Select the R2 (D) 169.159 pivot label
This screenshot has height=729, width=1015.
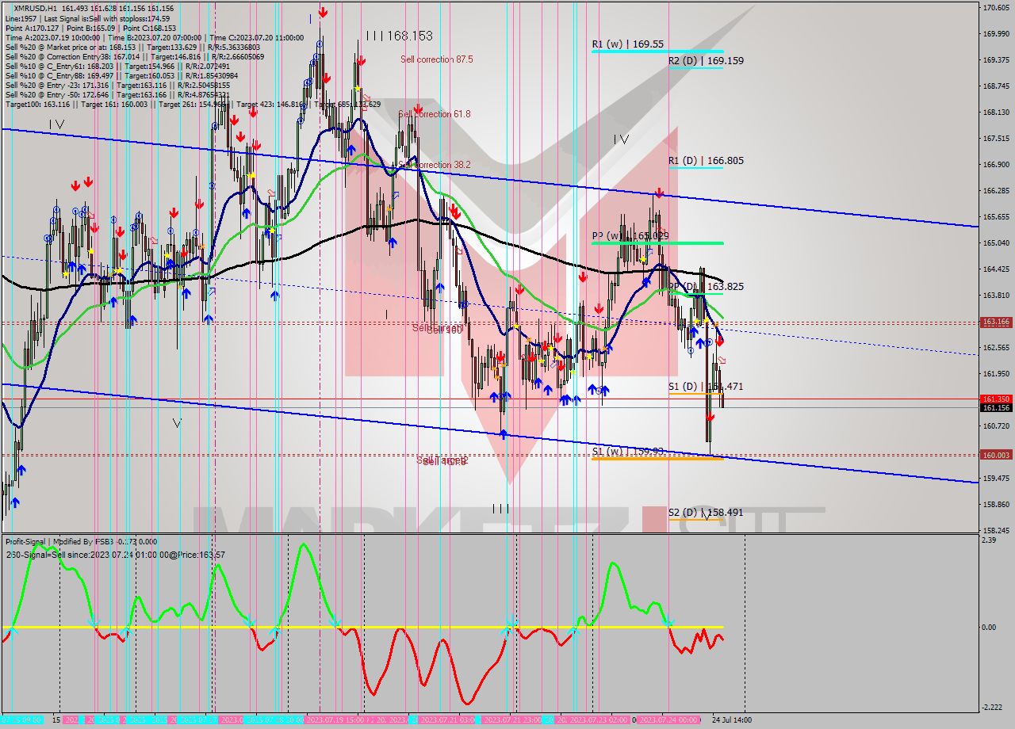pyautogui.click(x=705, y=60)
